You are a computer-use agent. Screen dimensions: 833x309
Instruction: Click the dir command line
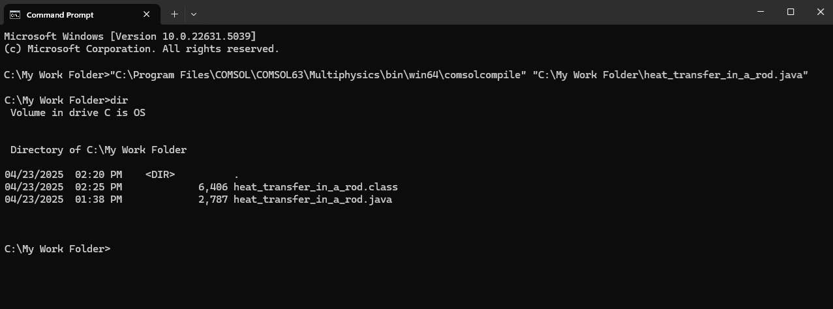point(66,100)
